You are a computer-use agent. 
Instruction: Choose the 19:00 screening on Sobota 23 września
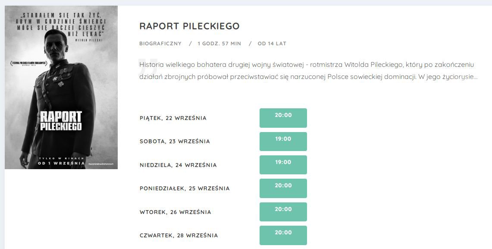tap(283, 141)
